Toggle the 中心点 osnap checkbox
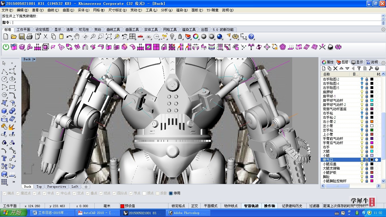This screenshot has width=386, height=217. 58,193
